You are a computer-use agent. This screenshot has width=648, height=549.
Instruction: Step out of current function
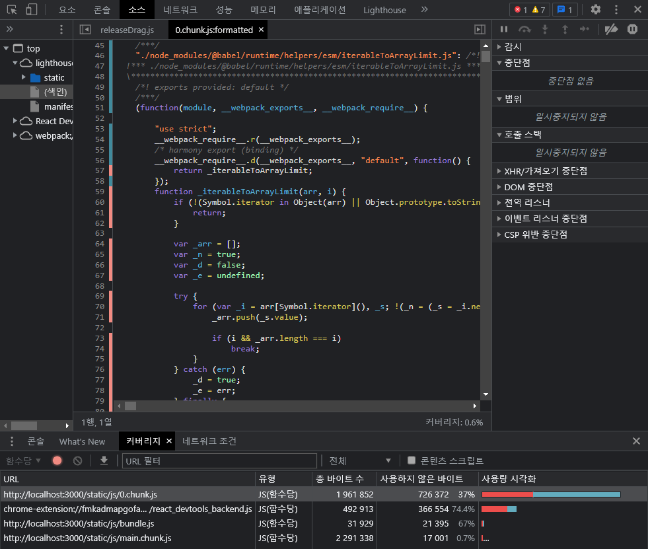coord(565,29)
